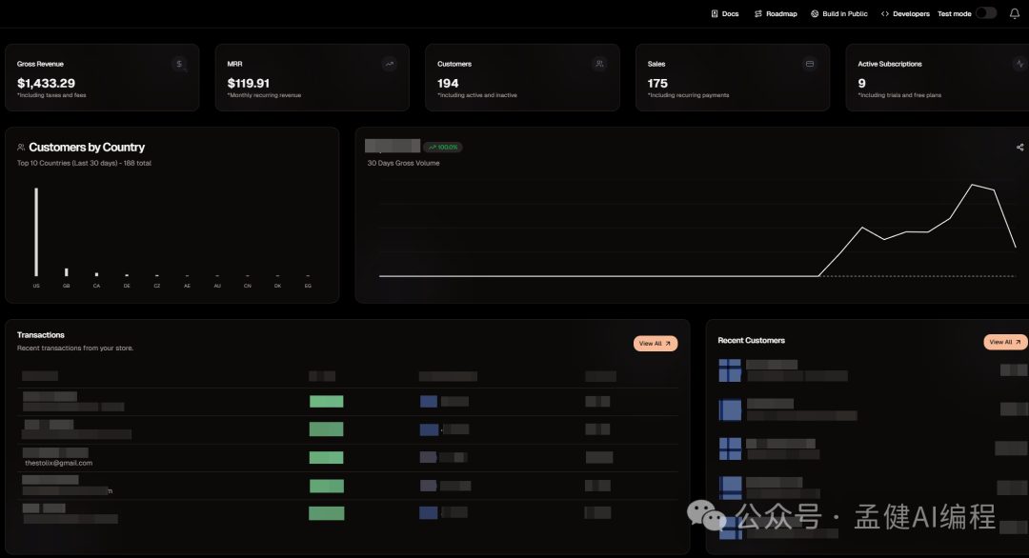Open the Docs menu item
The image size is (1029, 558).
(x=725, y=14)
